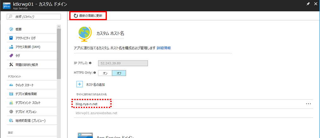Screen dimensions: 320x138
Task: Click the サイトに割り当てられるホスト名 label
Action: coord(91,94)
